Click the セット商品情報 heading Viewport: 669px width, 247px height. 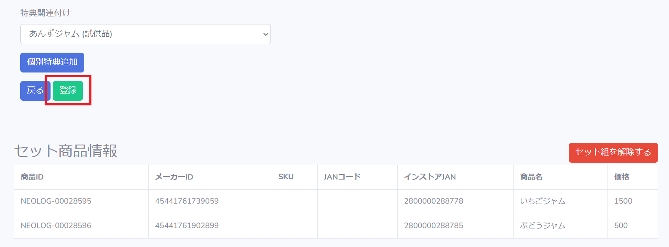point(66,151)
